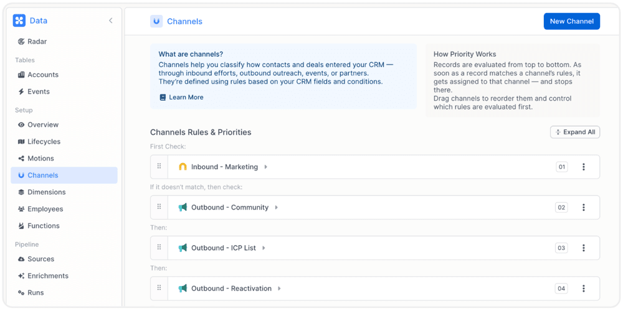Expand the Inbound - Marketing channel arrow

click(x=266, y=167)
